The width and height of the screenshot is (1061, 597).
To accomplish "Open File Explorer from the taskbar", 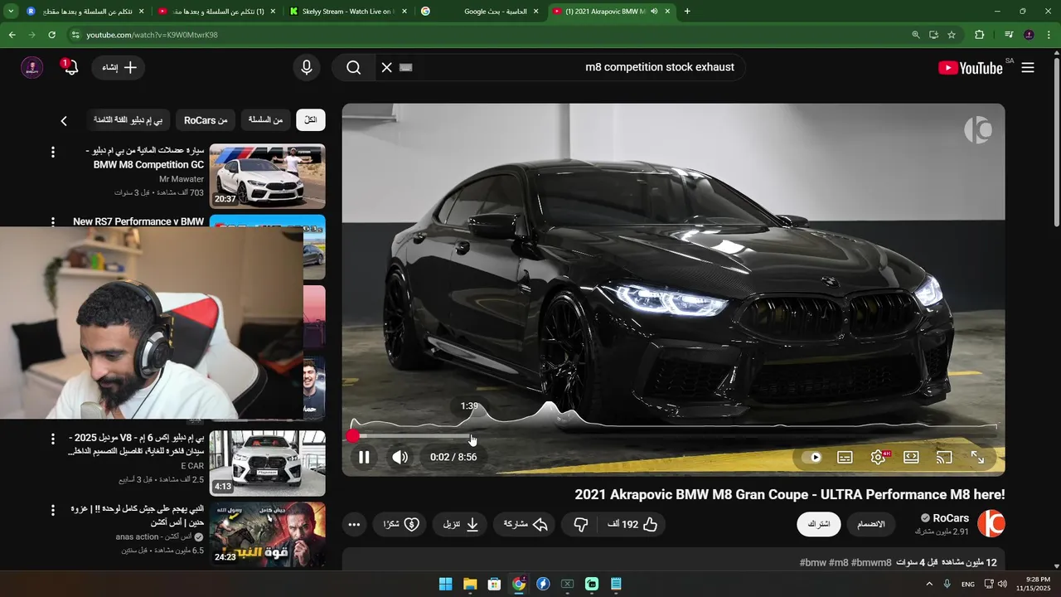I will [x=470, y=584].
